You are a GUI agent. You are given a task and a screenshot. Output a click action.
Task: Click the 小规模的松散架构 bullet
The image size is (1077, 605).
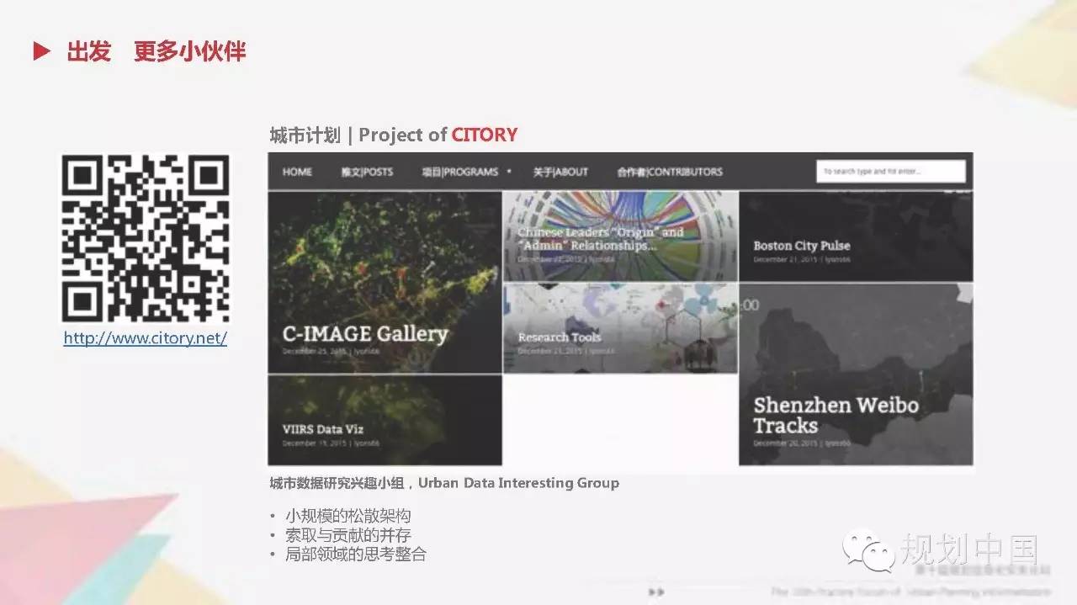[348, 516]
